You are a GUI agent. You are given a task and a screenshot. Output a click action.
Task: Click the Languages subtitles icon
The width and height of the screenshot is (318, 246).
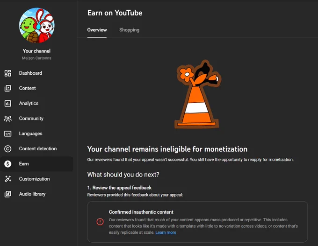[7, 134]
